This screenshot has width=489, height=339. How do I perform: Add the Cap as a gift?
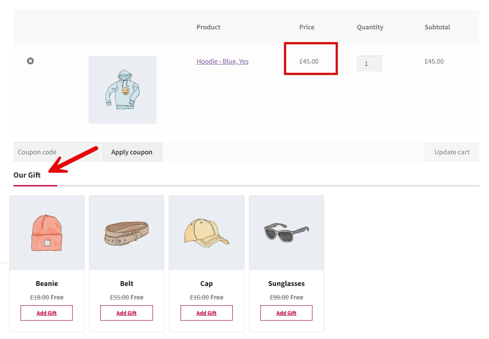[x=206, y=313]
